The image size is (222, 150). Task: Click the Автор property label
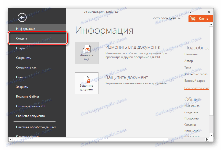[x=188, y=61]
